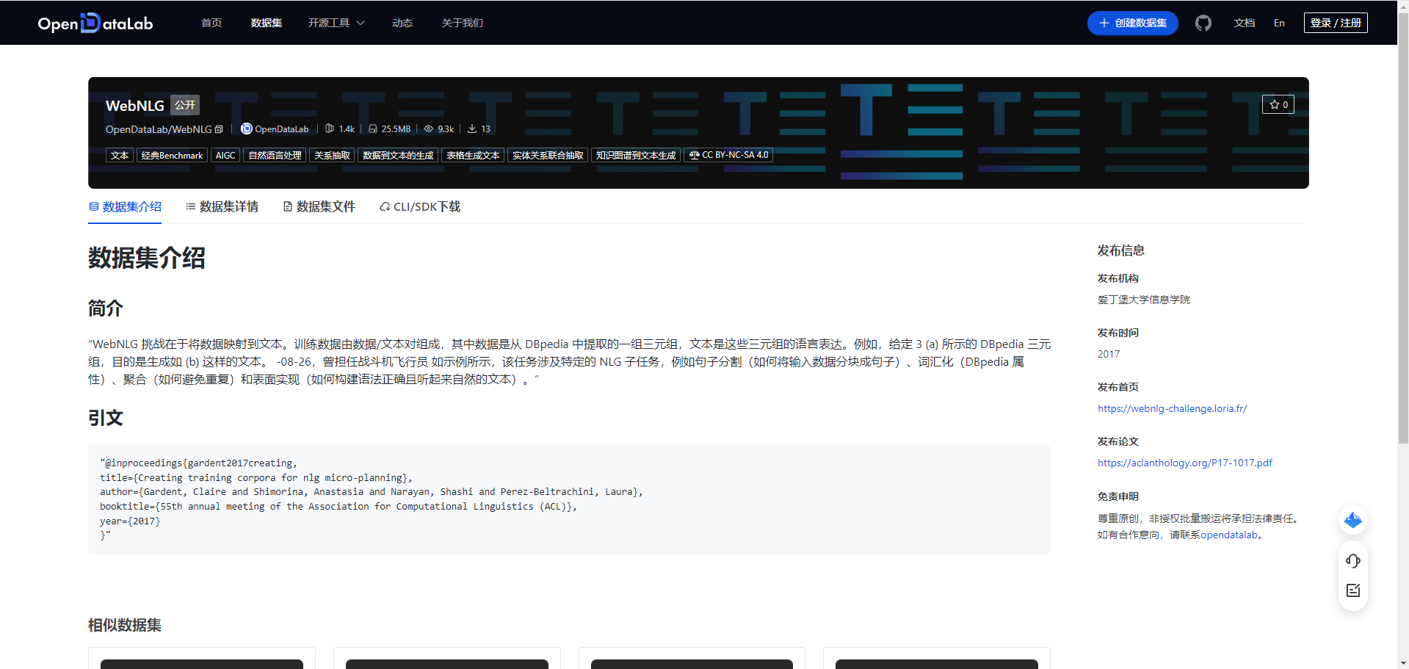Select the 数据集介绍 tab
This screenshot has height=669, width=1409.
125,207
